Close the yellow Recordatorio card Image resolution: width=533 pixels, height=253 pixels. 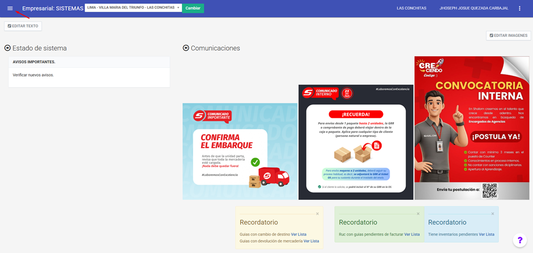point(317,213)
